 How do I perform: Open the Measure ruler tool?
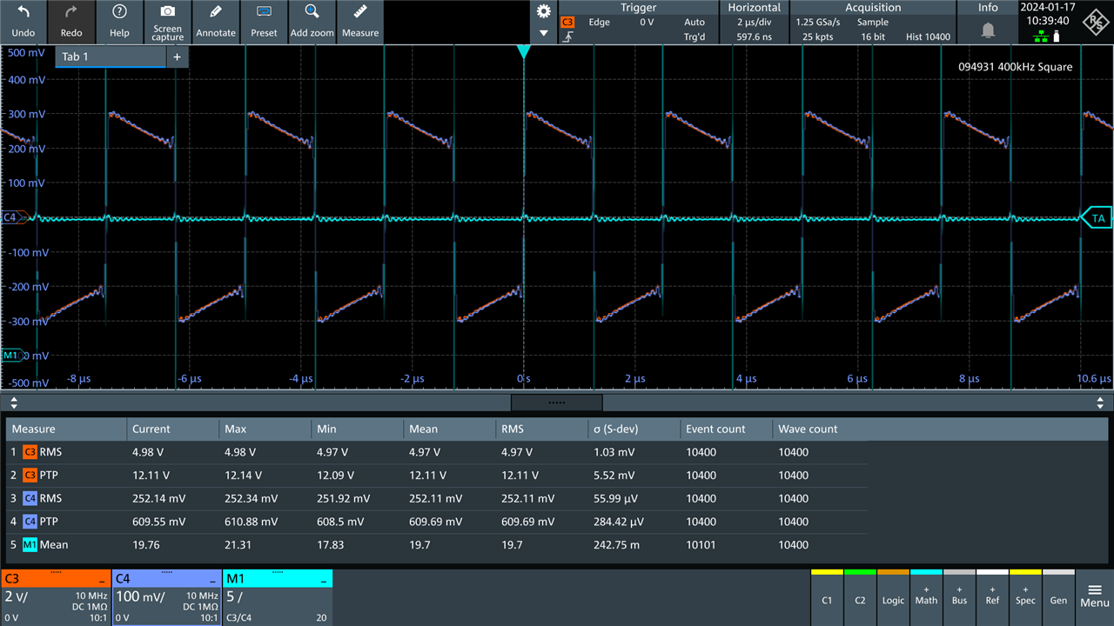(360, 12)
